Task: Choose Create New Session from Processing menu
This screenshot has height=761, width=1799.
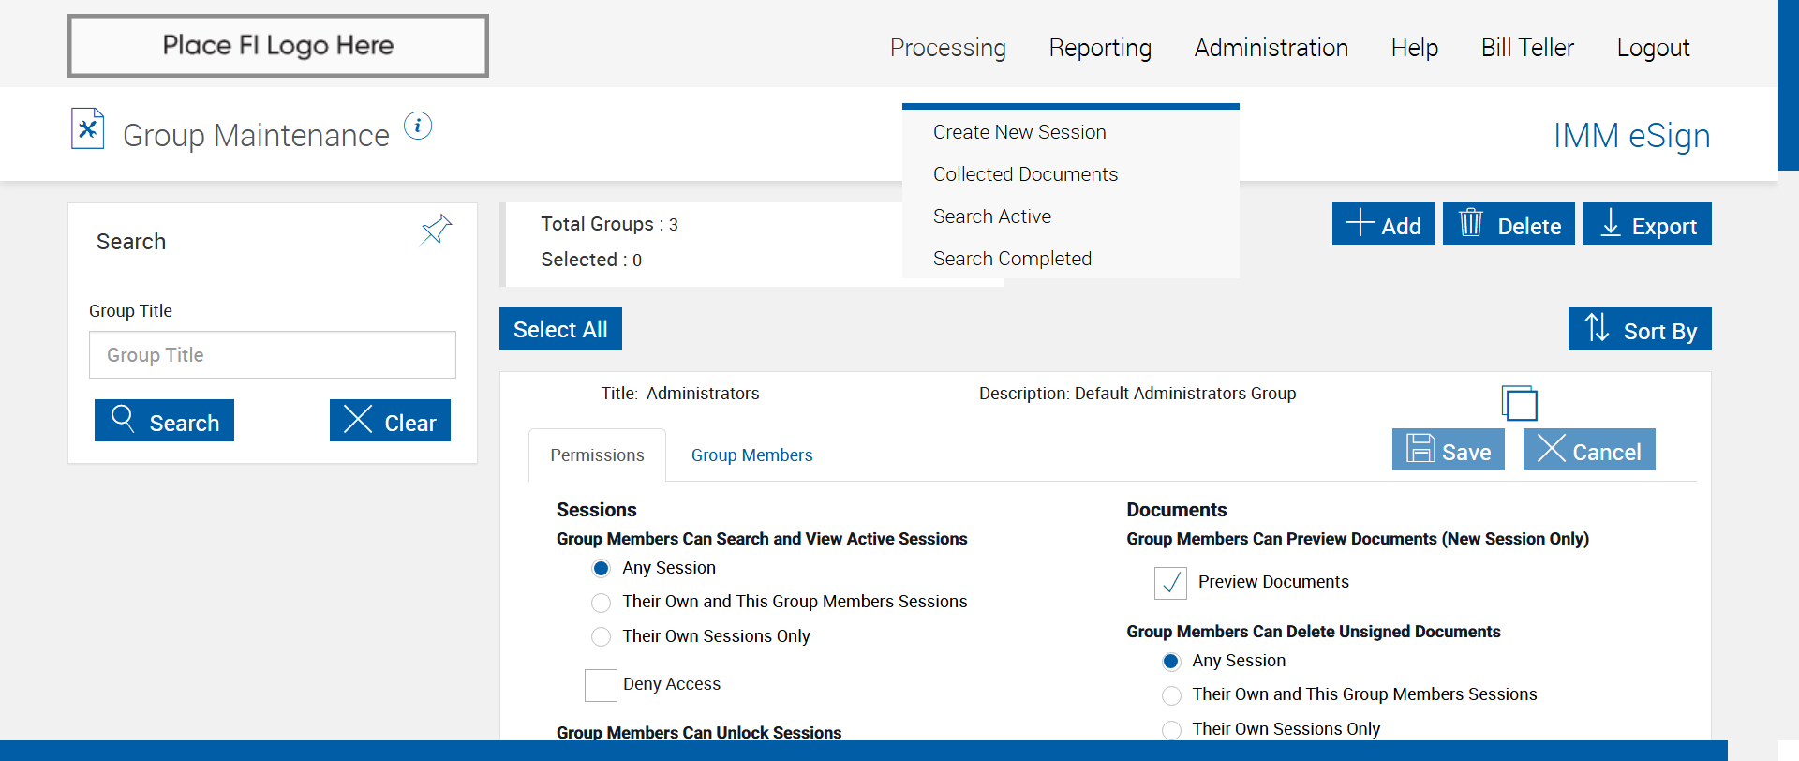Action: (x=1019, y=132)
